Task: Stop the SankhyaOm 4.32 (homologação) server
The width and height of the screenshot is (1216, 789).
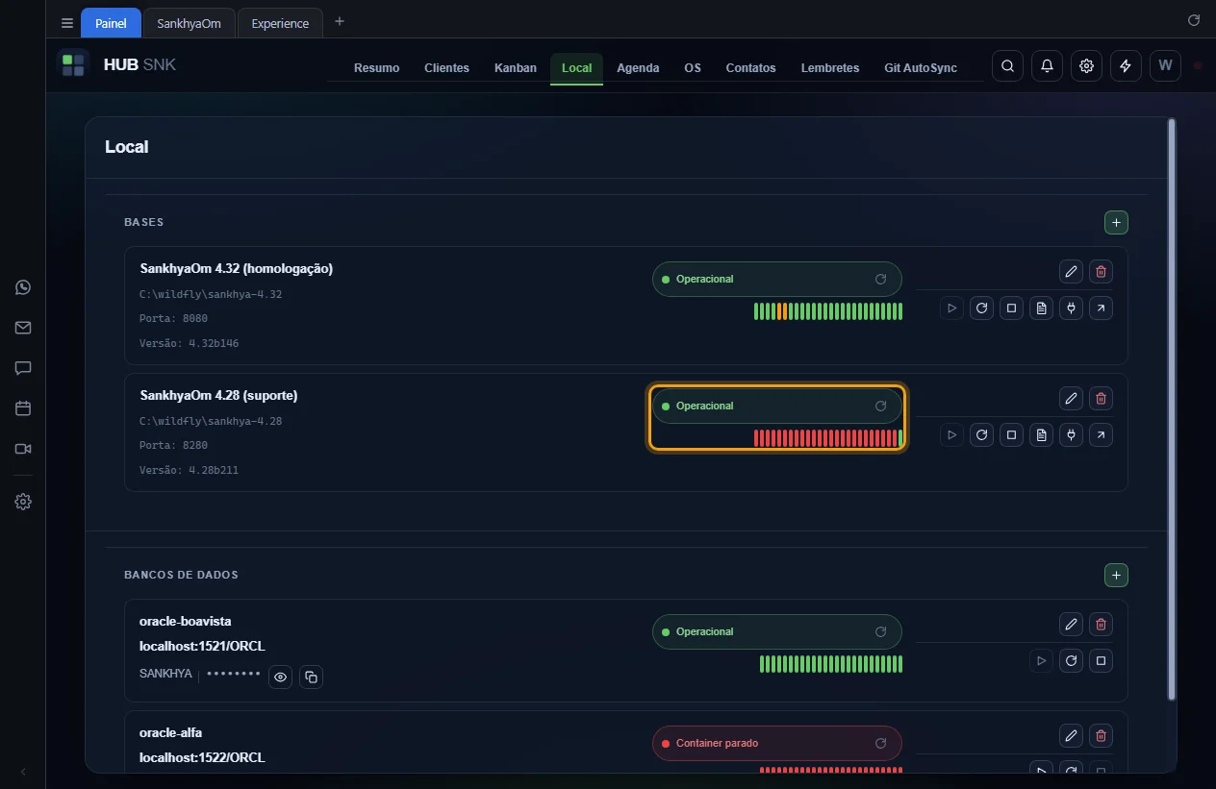Action: point(1011,308)
